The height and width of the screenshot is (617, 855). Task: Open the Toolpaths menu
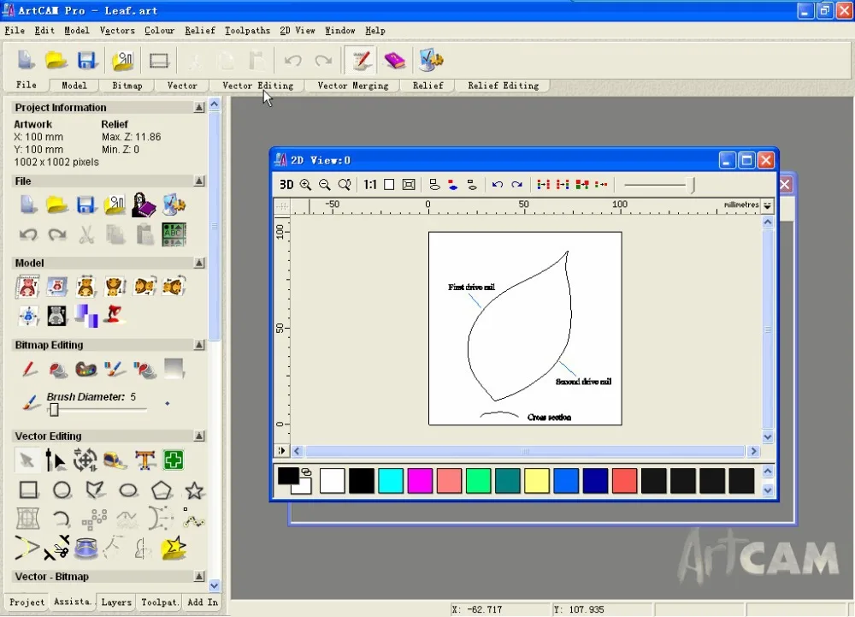coord(247,30)
